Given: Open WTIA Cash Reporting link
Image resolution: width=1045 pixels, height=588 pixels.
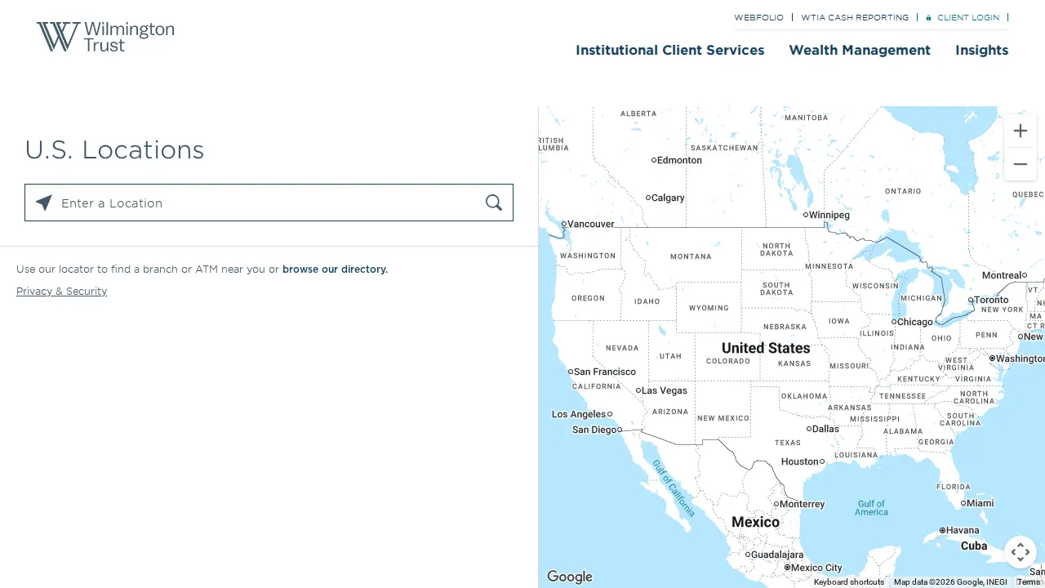Looking at the screenshot, I should [x=855, y=17].
